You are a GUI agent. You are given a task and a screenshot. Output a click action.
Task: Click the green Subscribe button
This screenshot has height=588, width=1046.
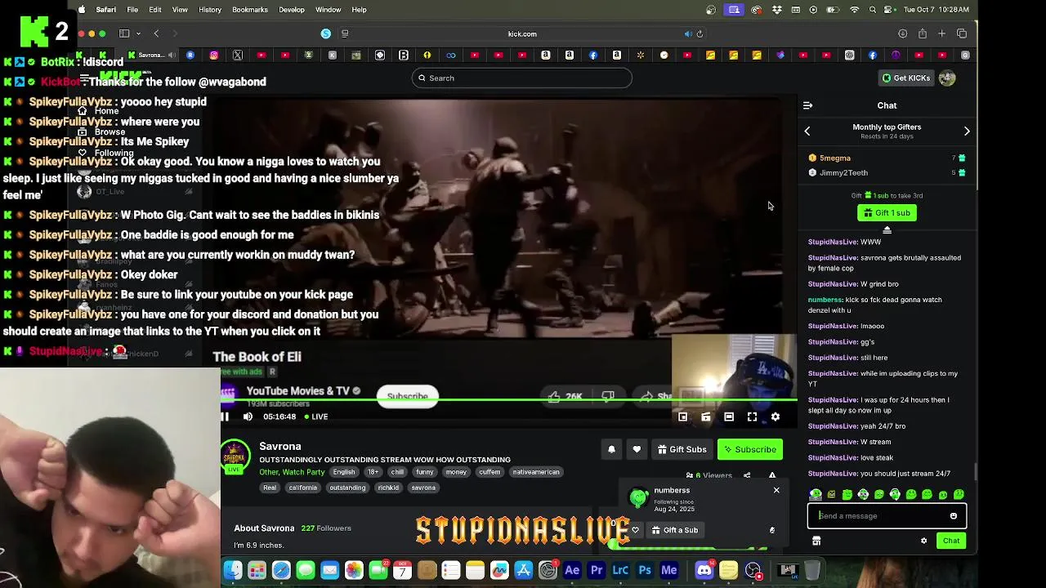pos(749,449)
